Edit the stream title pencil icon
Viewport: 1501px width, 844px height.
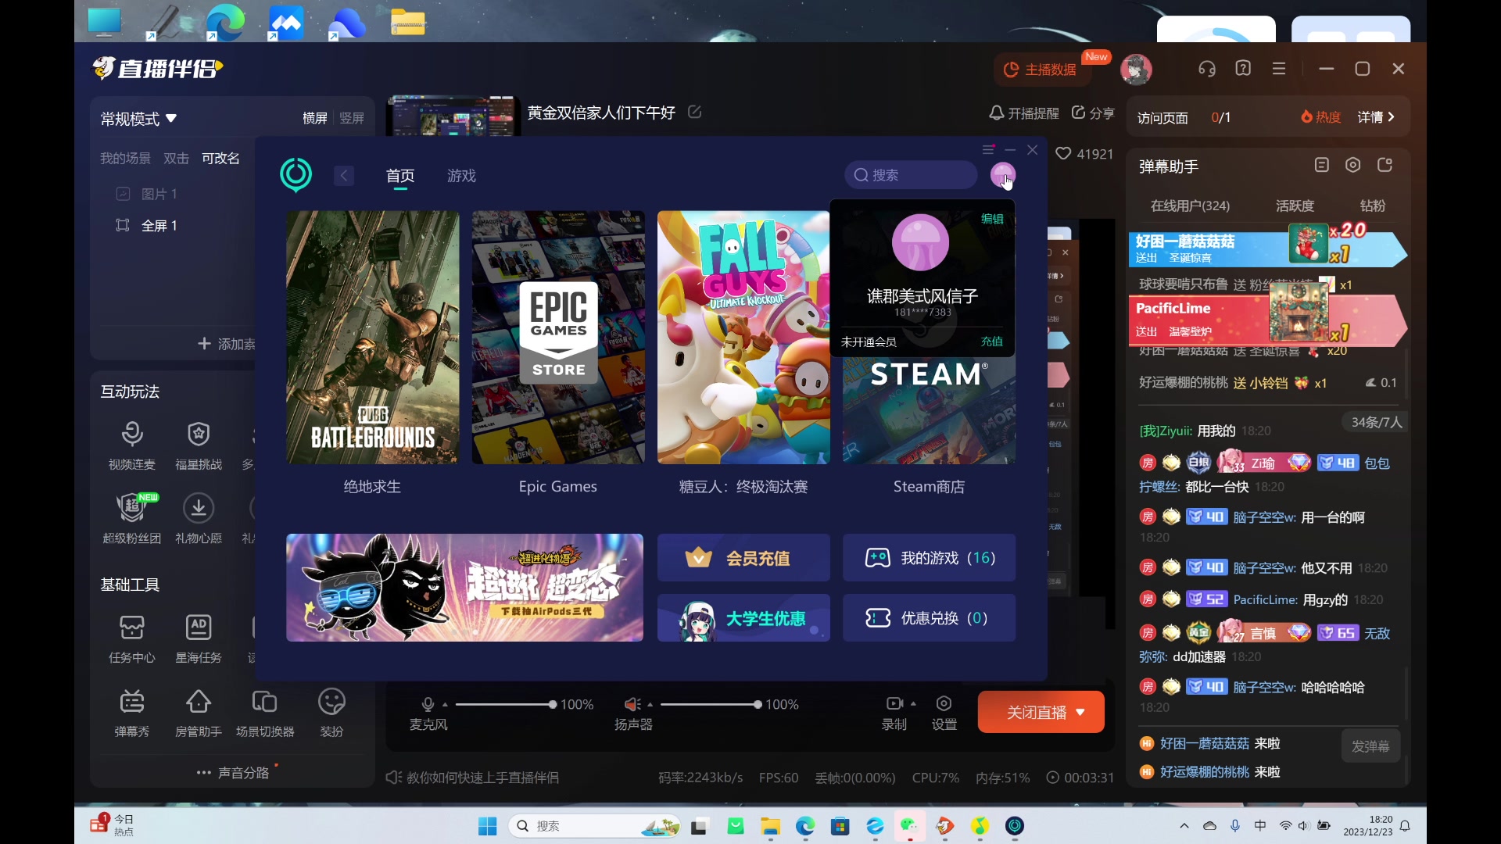point(694,112)
